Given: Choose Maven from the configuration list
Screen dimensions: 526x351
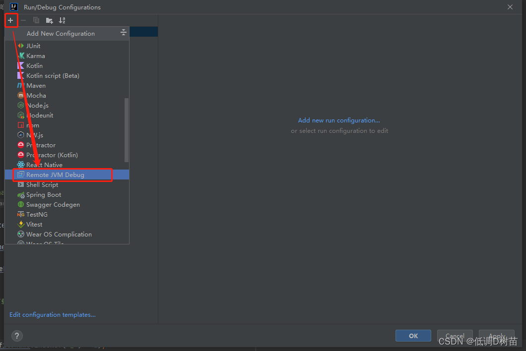Looking at the screenshot, I should pos(67,85).
